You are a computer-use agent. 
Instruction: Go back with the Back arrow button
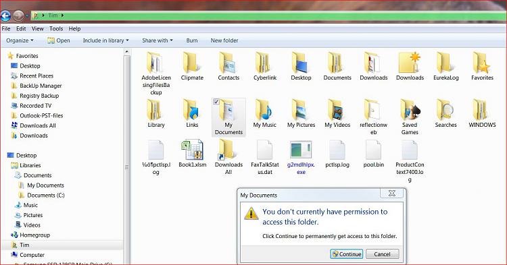(x=5, y=16)
